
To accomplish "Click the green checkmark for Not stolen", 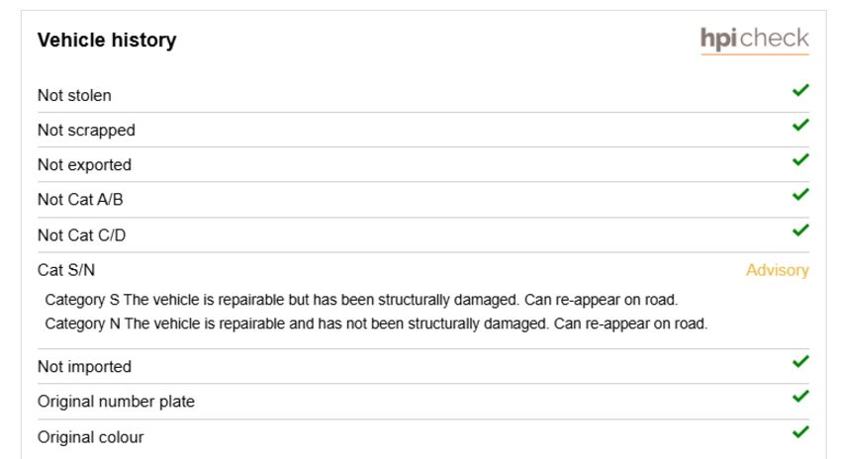I will (x=800, y=90).
